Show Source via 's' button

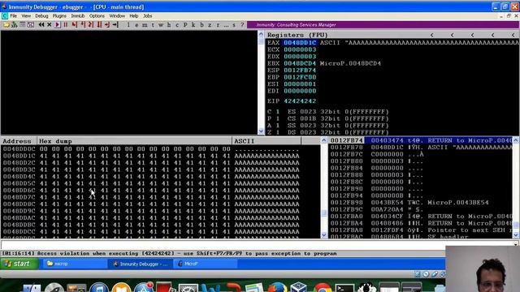234,25
